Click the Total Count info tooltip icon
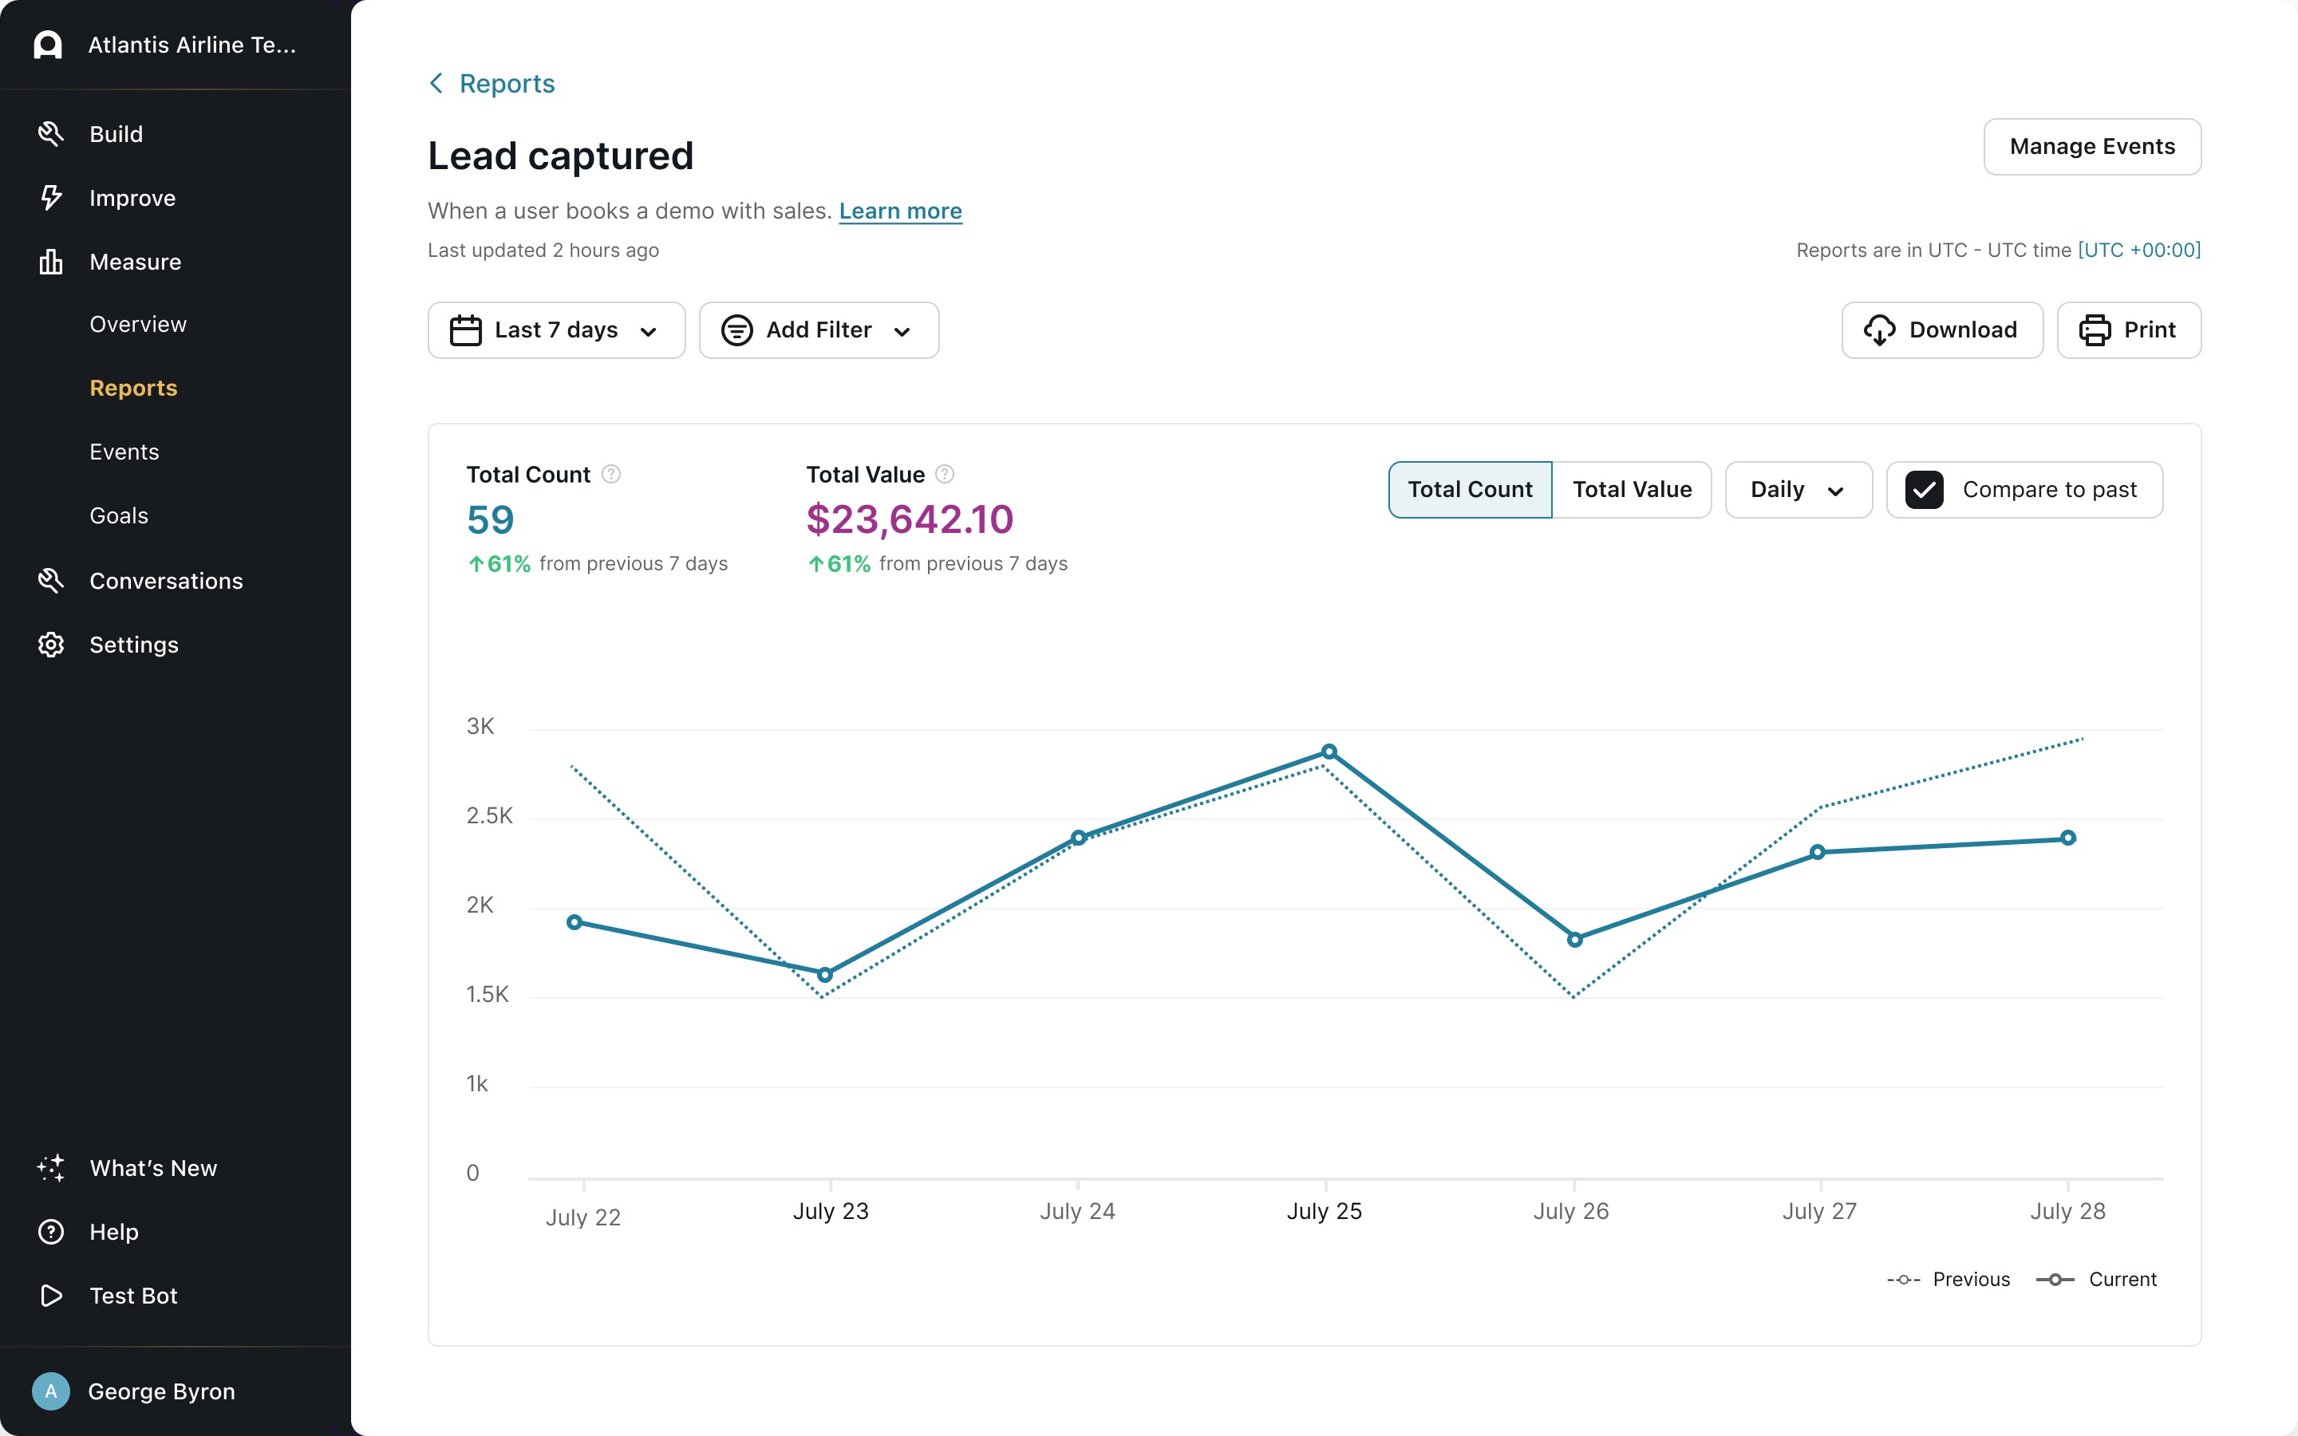The image size is (2298, 1436). 611,474
